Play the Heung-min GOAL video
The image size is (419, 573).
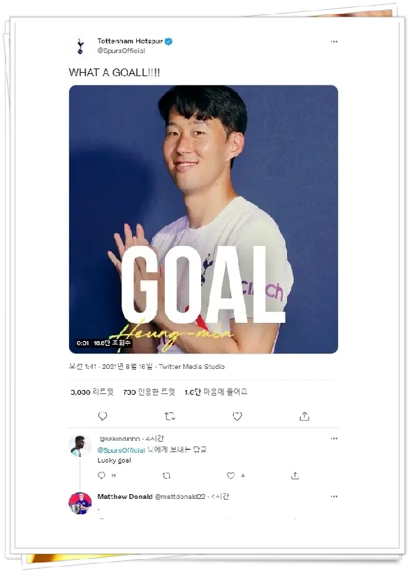tap(203, 219)
